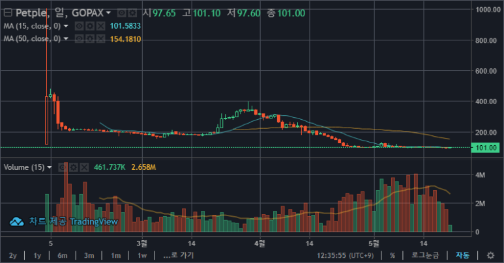
Task: Click the volume MA value 2.658M
Action: [x=143, y=167]
